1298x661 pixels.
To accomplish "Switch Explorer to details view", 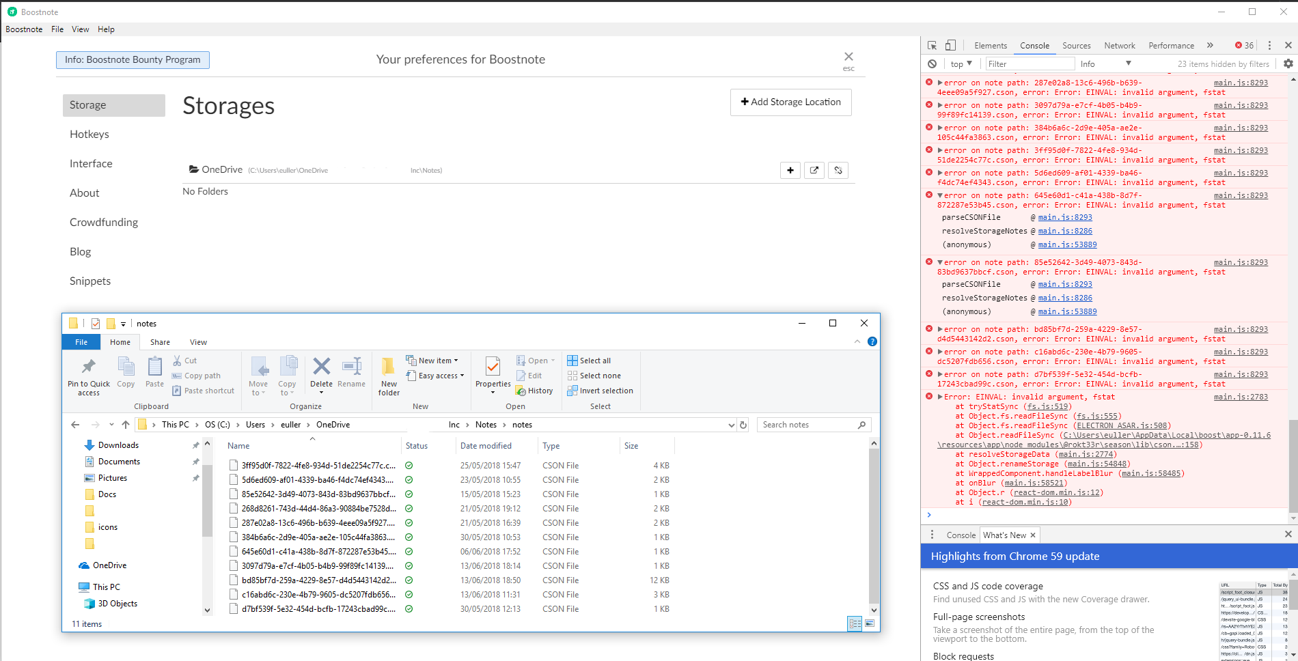I will [x=855, y=623].
